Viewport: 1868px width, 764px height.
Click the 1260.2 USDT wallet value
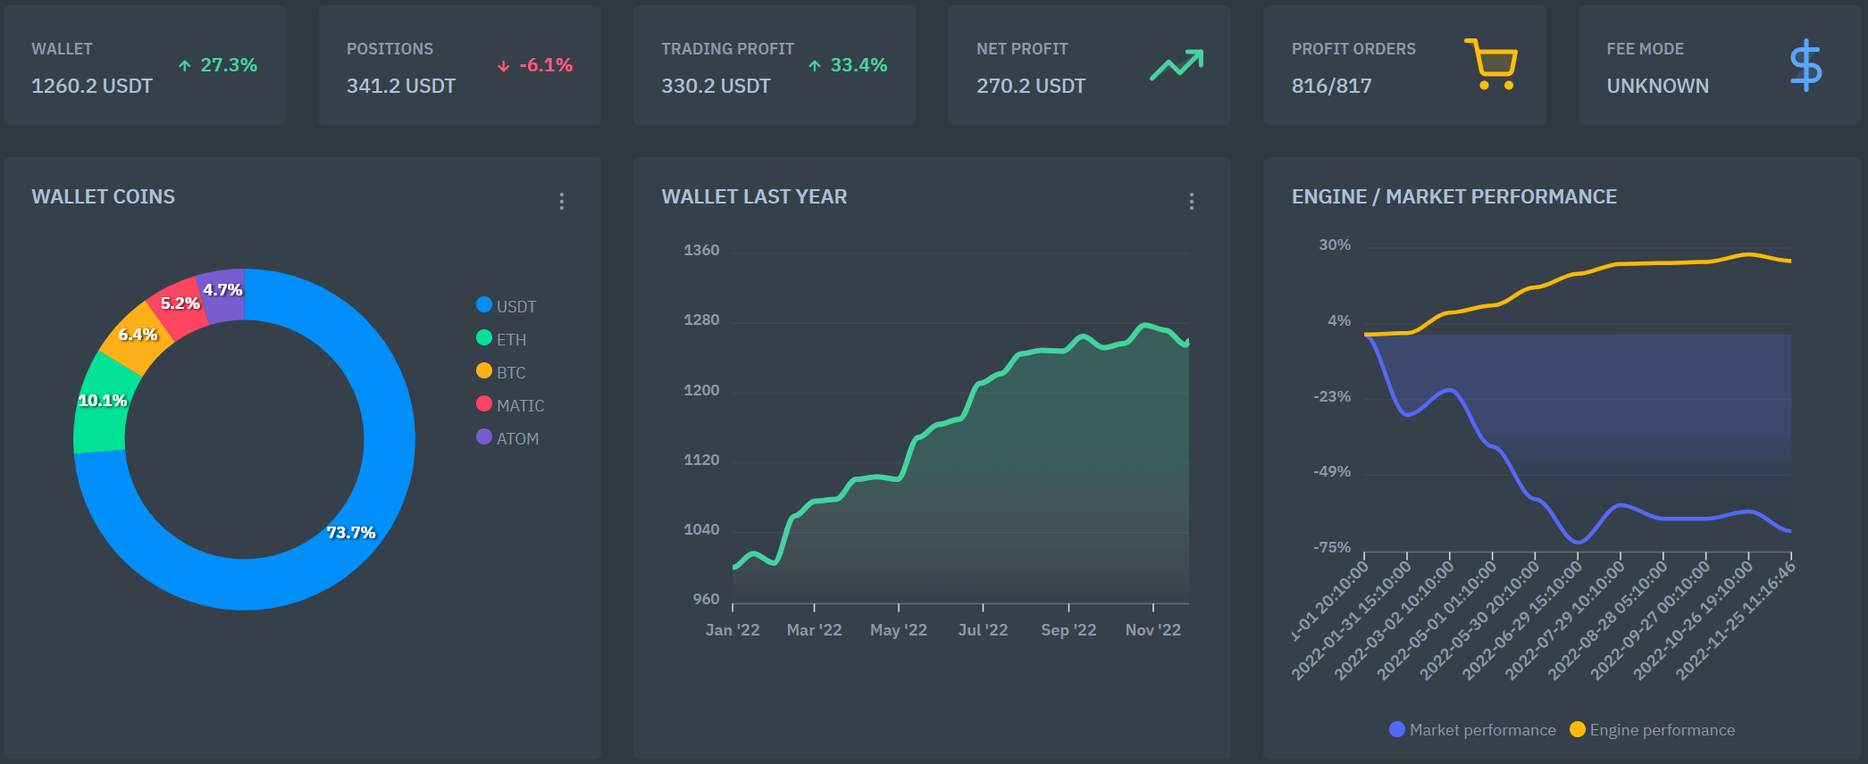(x=92, y=86)
